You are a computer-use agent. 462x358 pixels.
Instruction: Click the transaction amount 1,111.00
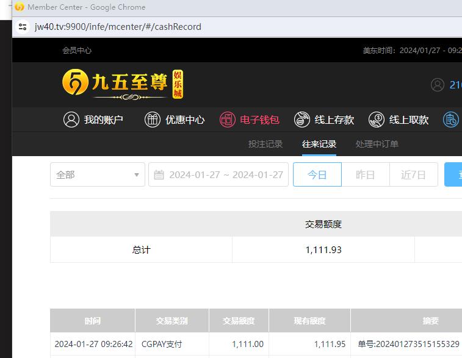click(248, 344)
